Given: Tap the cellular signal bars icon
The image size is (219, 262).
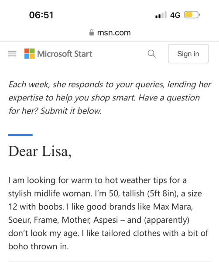Looking at the screenshot, I should tap(161, 15).
